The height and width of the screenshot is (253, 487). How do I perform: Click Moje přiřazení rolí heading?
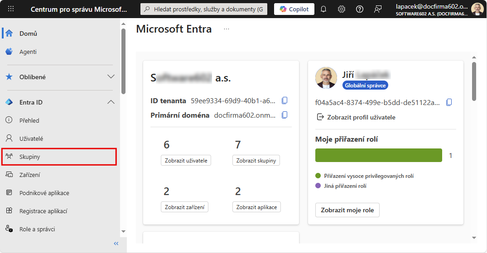(346, 139)
